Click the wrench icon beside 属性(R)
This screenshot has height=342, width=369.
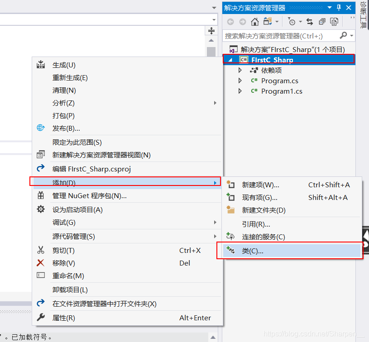click(41, 318)
